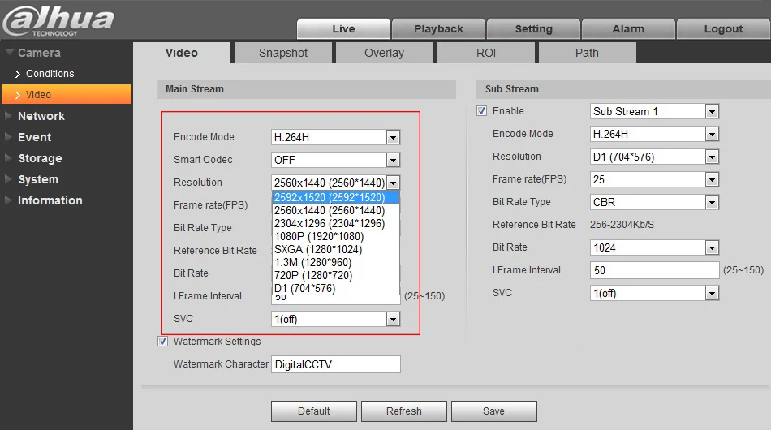
Task: Open Conditions under the Camera menu
Action: (50, 74)
